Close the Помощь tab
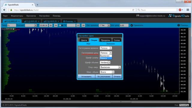Viewport: 192px width, 108px height. [x=75, y=21]
